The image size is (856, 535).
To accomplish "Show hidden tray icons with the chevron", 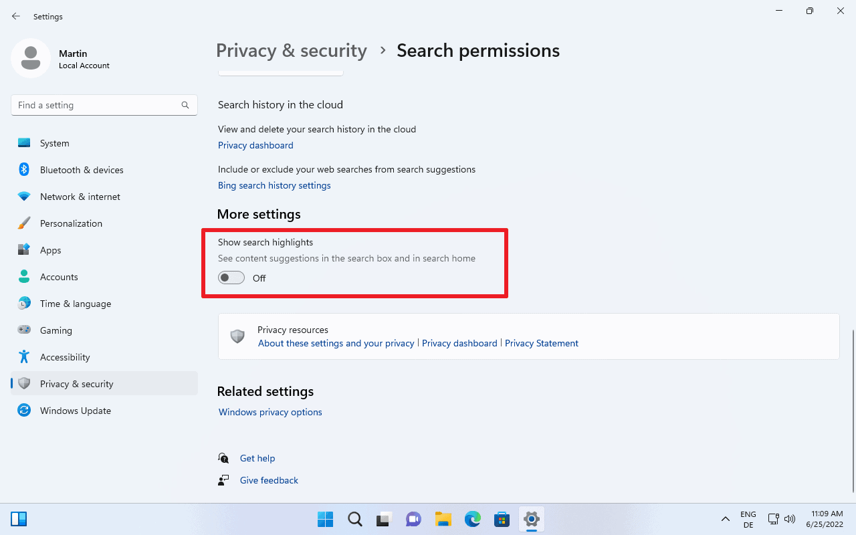I will click(x=725, y=519).
